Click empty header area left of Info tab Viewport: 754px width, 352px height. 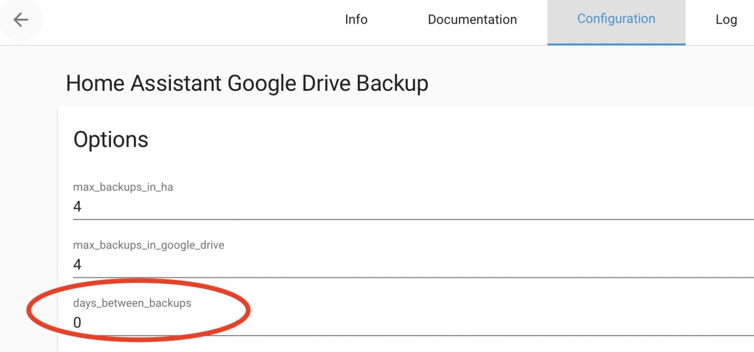(x=187, y=20)
